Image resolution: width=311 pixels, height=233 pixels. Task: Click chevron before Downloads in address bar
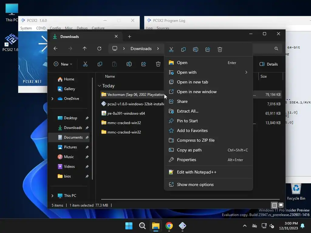(124, 49)
